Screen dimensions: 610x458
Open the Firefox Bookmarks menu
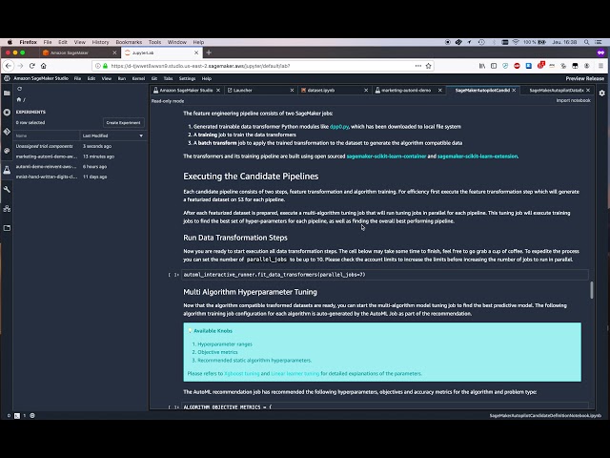(x=129, y=42)
